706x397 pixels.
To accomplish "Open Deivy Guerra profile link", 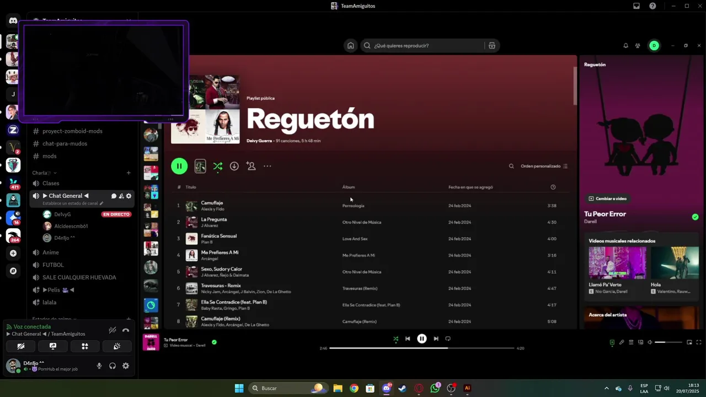I will click(259, 141).
